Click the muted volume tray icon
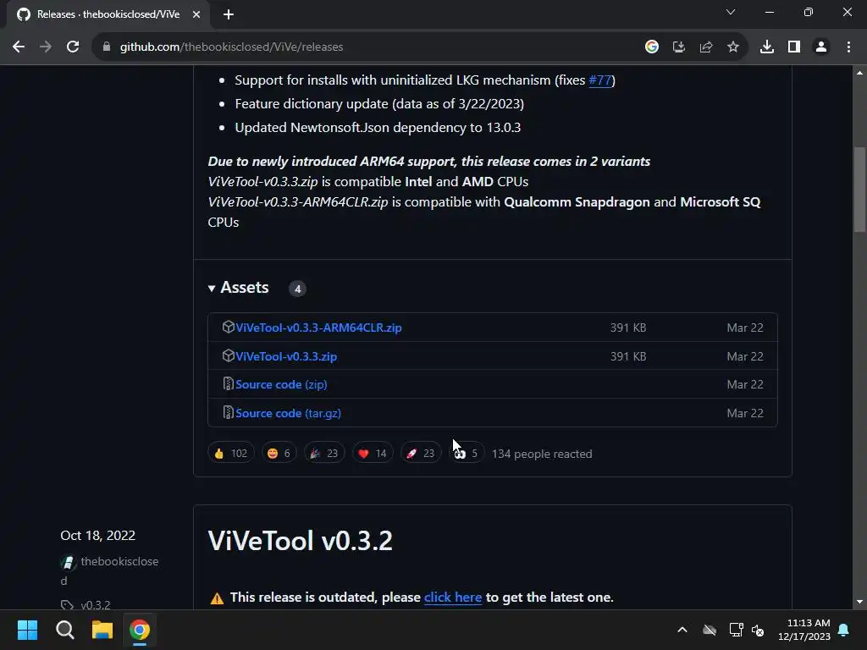Viewport: 867px width, 650px height. tap(758, 630)
